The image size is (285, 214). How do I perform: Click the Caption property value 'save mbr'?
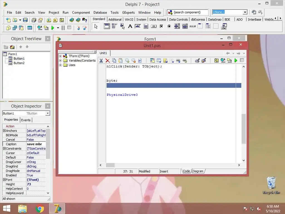36,144
